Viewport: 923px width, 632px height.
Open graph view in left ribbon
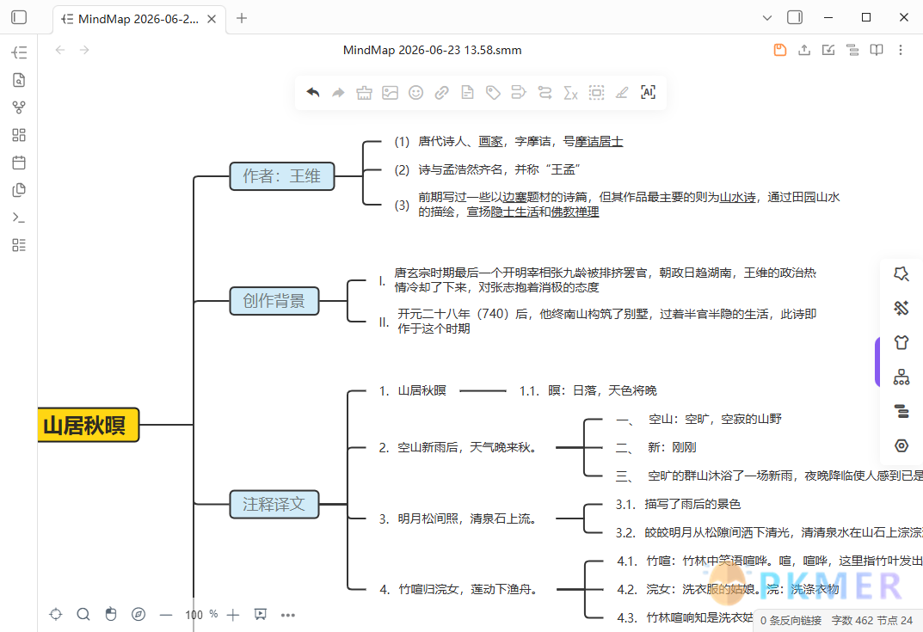click(x=19, y=107)
